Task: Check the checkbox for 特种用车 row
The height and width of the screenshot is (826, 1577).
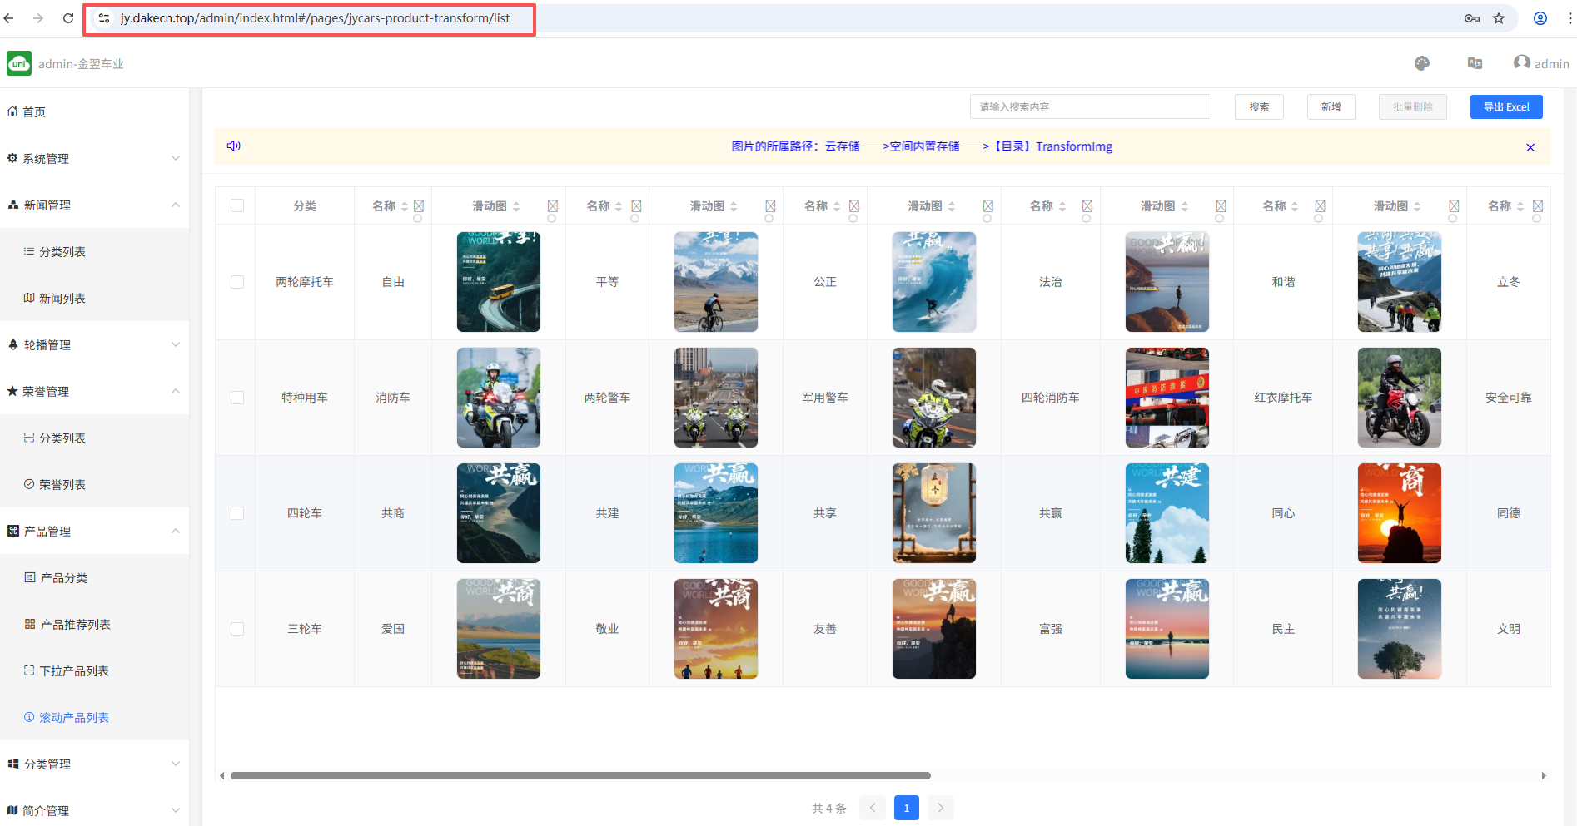Action: [236, 398]
